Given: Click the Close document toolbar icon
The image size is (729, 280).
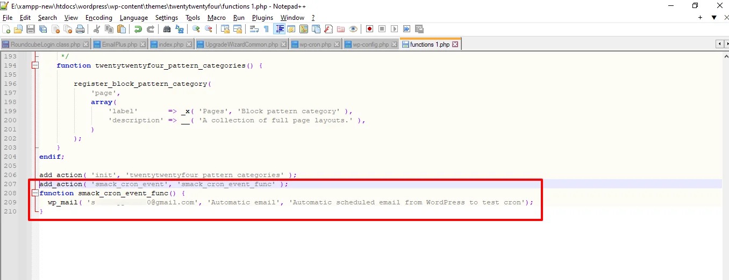Looking at the screenshot, I should tap(55, 29).
